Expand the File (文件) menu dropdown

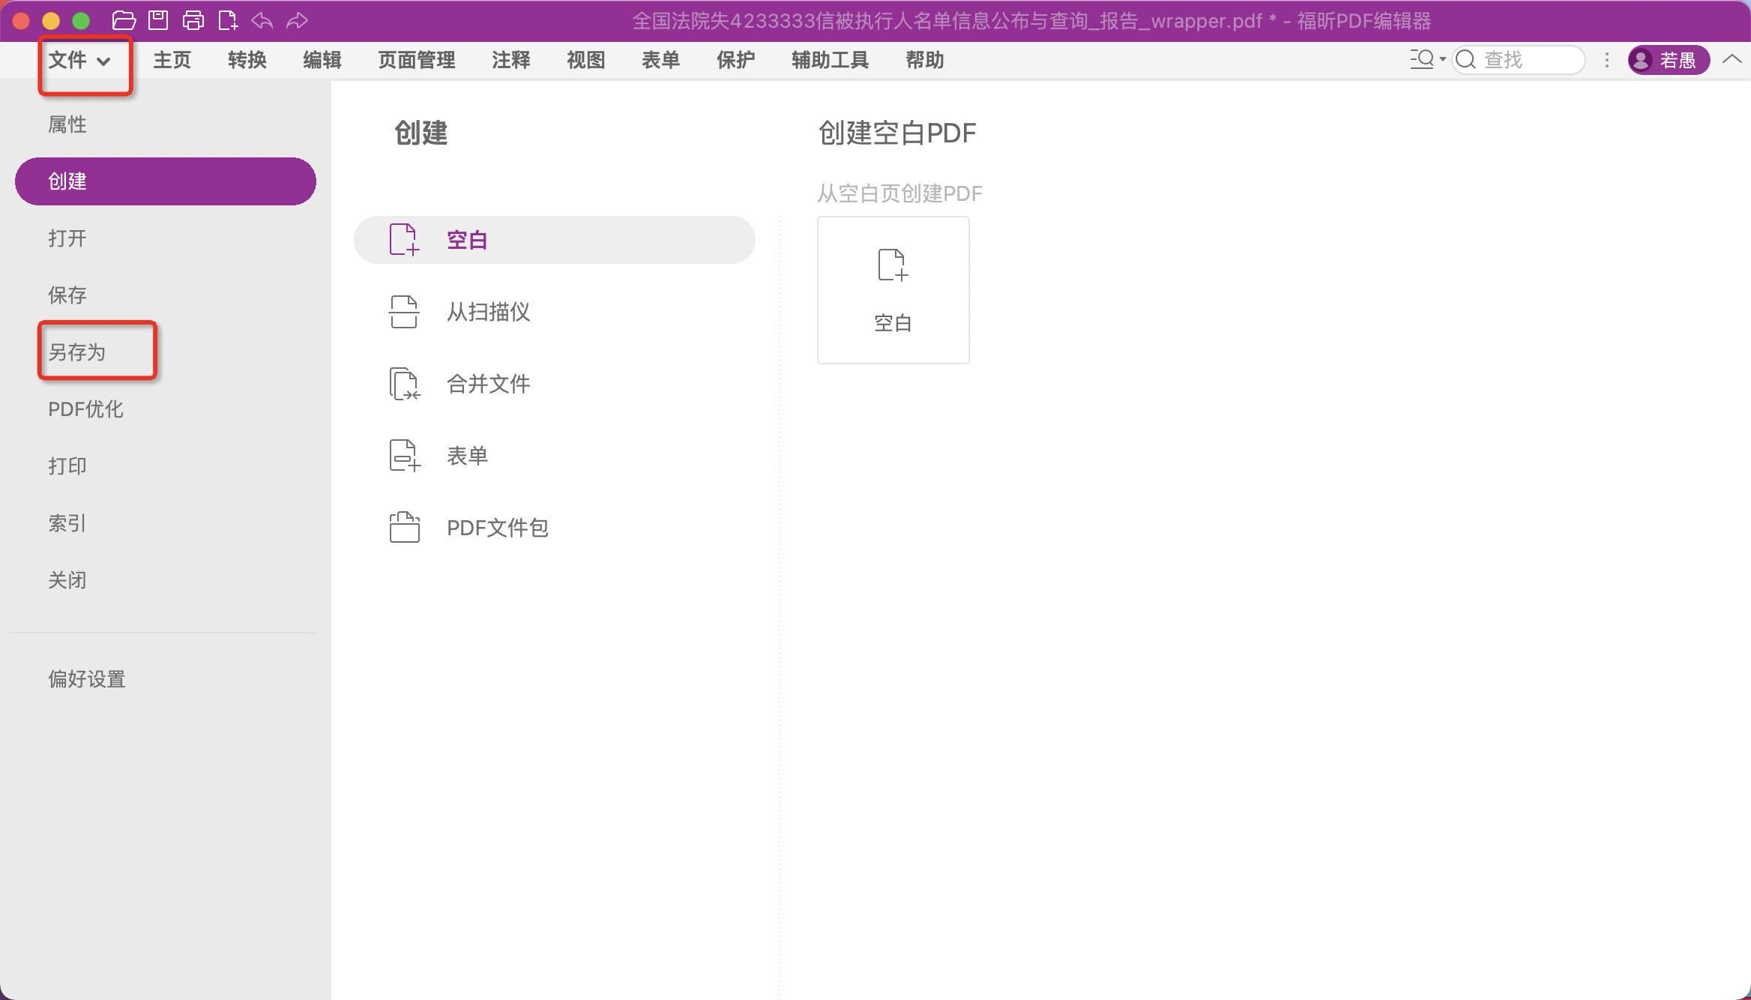pos(80,60)
